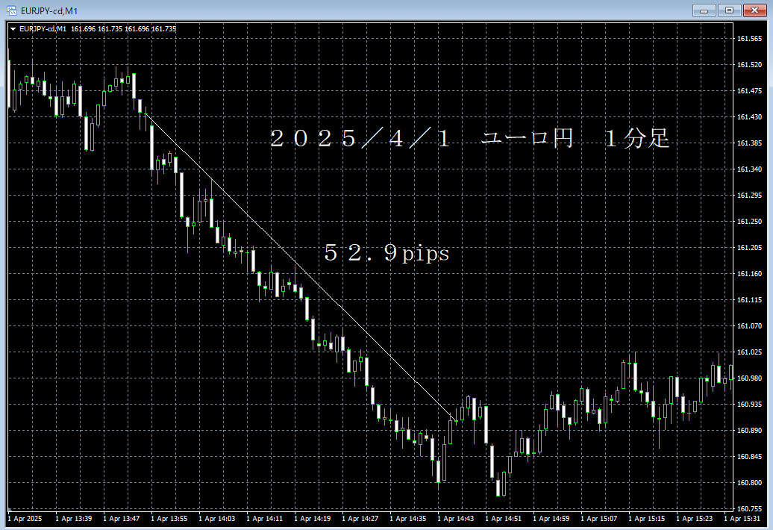Click the 1 Apr 15:31 time label
The width and height of the screenshot is (773, 530).
[742, 519]
